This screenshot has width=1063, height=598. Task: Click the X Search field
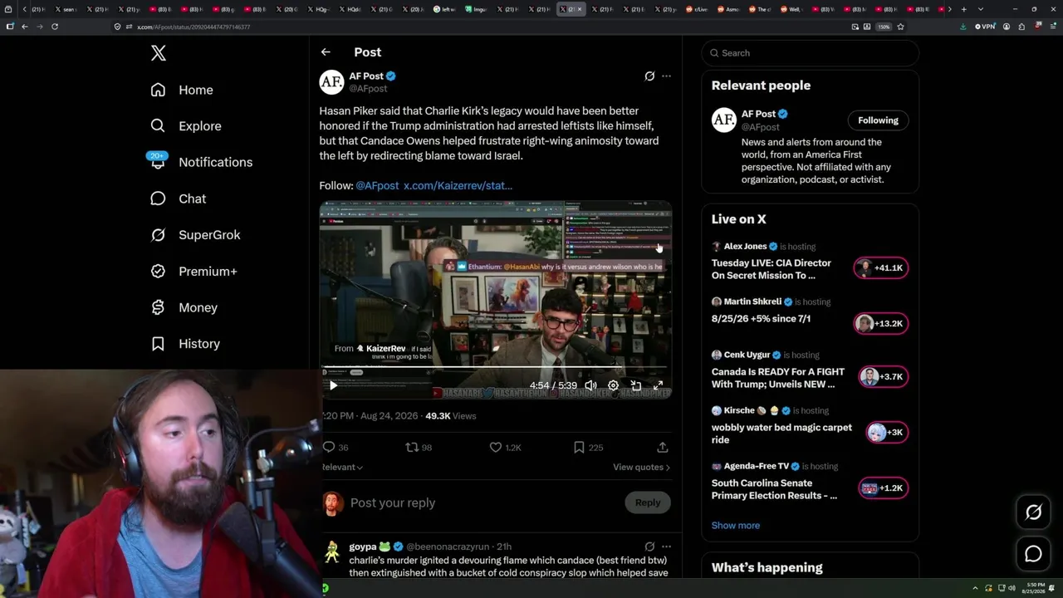coord(810,53)
